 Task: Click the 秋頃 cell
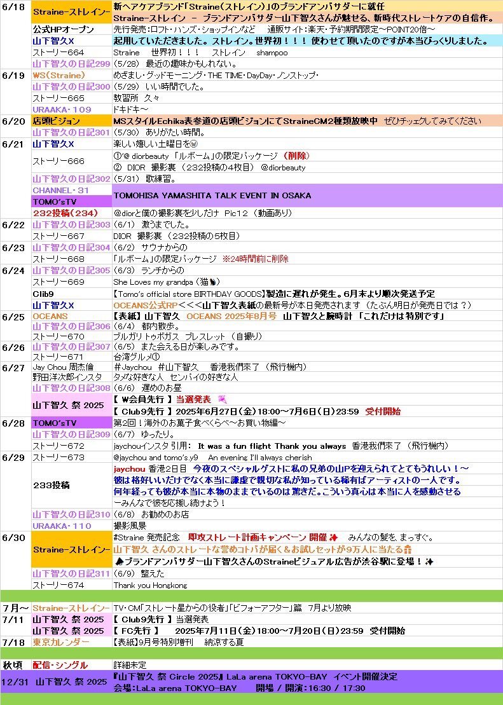coord(15,666)
